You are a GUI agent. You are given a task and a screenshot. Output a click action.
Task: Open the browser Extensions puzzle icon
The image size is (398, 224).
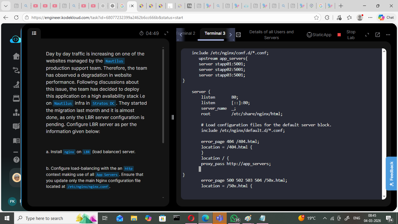[x=327, y=17]
